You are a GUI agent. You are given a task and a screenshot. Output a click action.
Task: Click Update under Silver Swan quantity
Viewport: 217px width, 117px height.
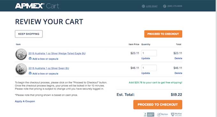146,73
